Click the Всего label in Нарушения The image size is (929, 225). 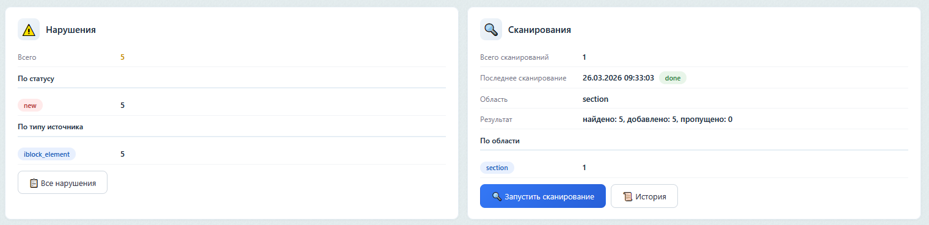[x=27, y=57]
